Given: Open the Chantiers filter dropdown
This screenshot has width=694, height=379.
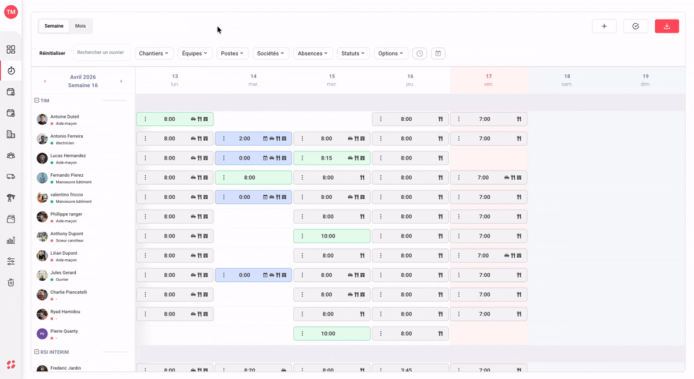Looking at the screenshot, I should coord(154,53).
